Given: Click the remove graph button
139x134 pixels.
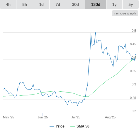Looking at the screenshot, I should pos(125,13).
